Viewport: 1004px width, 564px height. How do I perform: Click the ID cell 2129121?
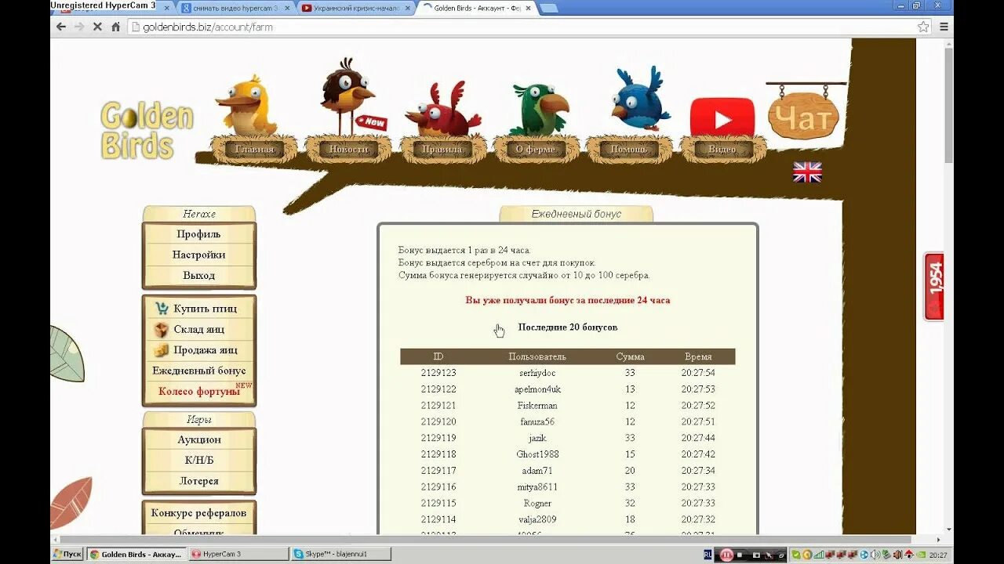(438, 406)
